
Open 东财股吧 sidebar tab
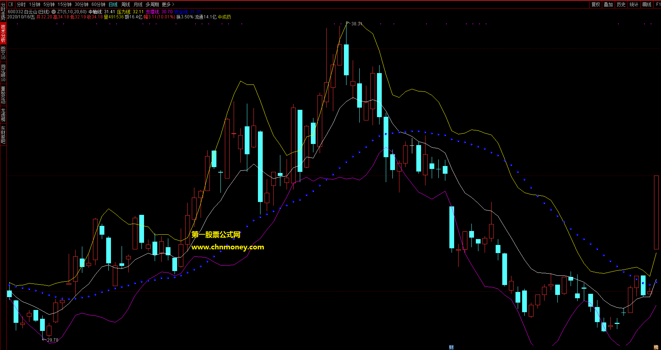pyautogui.click(x=3, y=134)
